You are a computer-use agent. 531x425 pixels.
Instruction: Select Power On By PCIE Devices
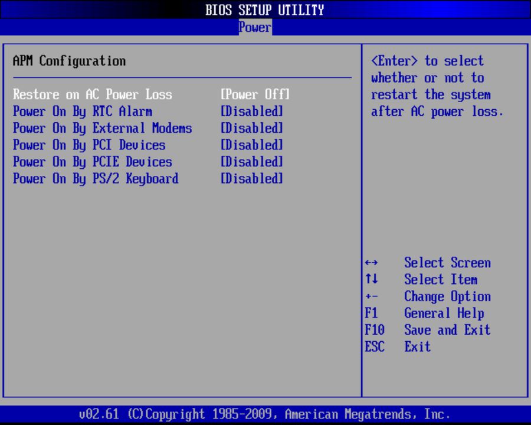pos(93,162)
